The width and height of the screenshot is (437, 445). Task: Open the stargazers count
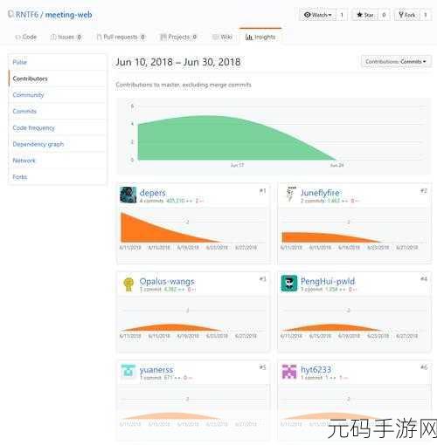tap(384, 15)
